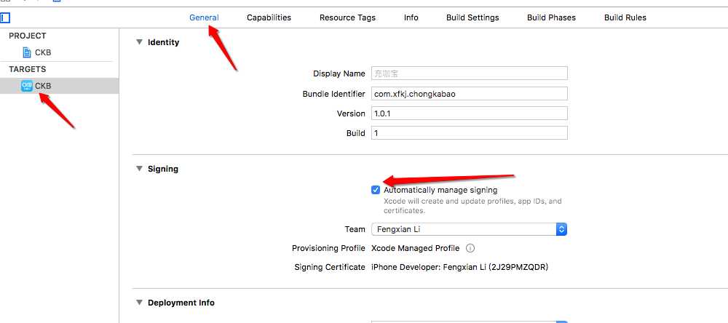728x323 pixels.
Task: Click the CKB project document icon
Action: [27, 52]
